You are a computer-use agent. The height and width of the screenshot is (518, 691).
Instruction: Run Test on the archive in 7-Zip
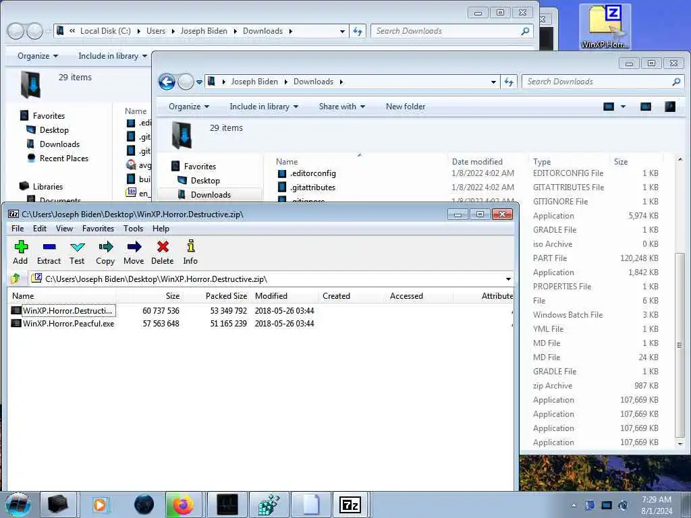pos(77,252)
